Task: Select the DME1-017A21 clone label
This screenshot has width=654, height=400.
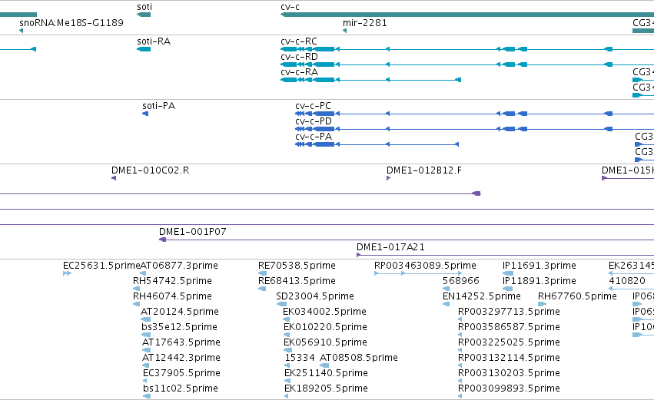Action: tap(390, 247)
